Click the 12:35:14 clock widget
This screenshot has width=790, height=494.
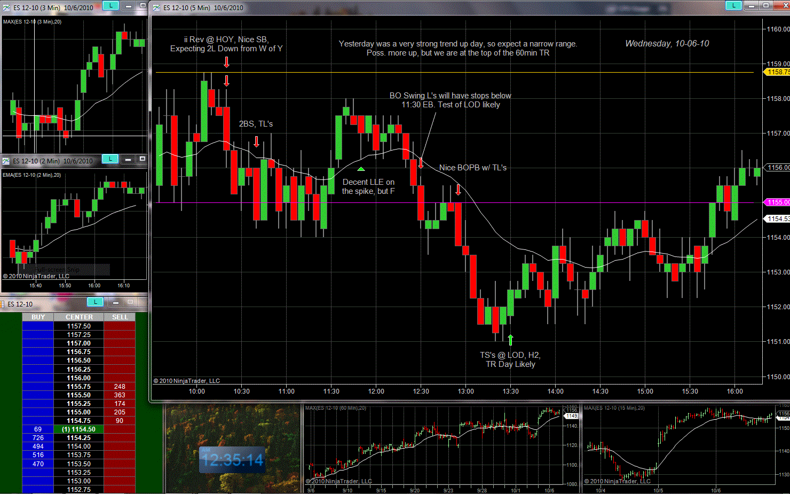232,460
